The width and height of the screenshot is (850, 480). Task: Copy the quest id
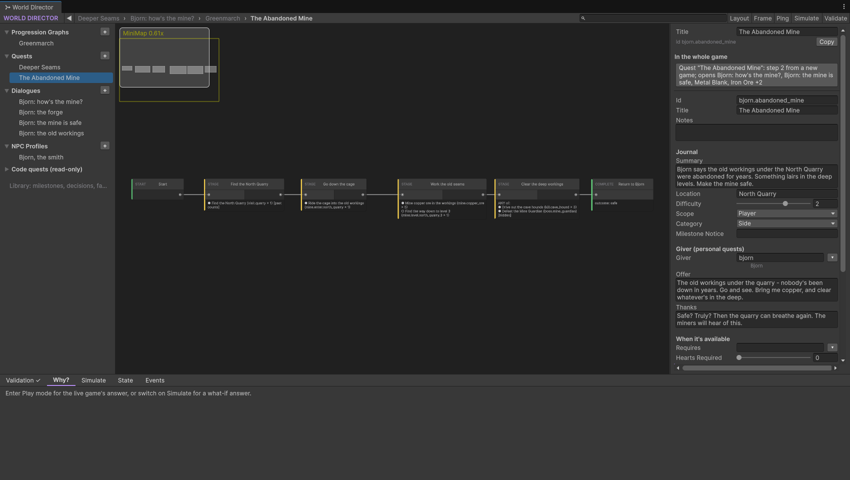point(826,42)
